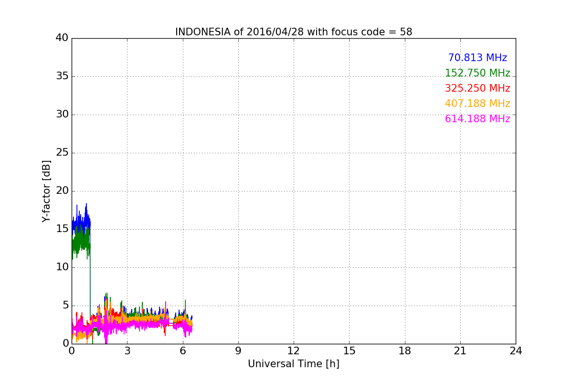Select the 152.750 MHz legend label
This screenshot has width=573, height=382.
tap(477, 73)
